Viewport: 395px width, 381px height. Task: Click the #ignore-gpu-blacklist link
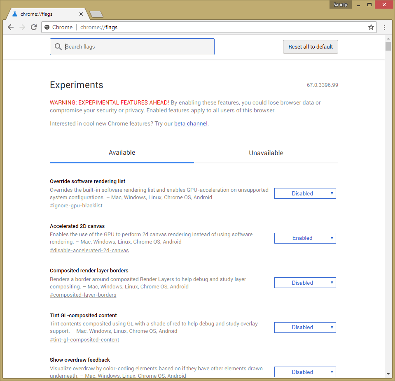coord(76,206)
